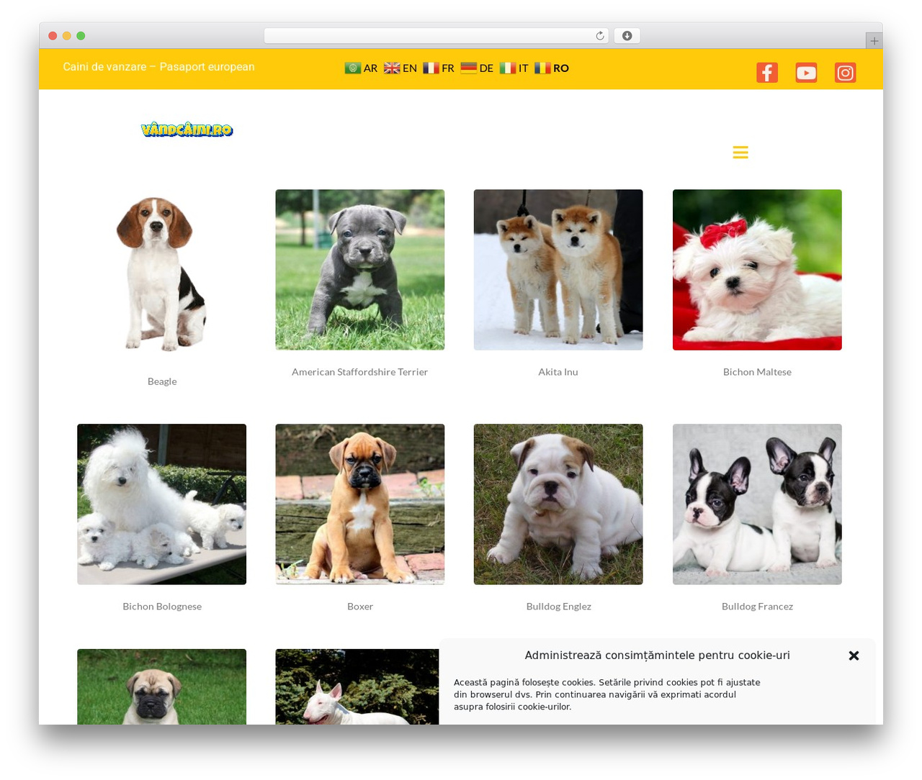This screenshot has width=922, height=780.
Task: Open the Bichon Maltese link
Action: (757, 372)
